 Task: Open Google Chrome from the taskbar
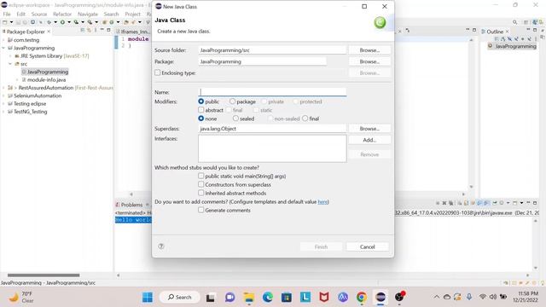[x=362, y=298]
